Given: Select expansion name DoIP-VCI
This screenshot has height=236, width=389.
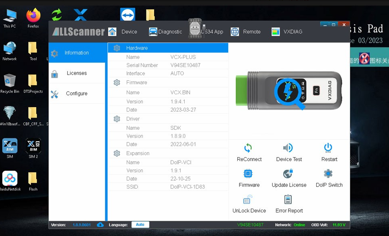Looking at the screenshot, I should click(181, 162).
